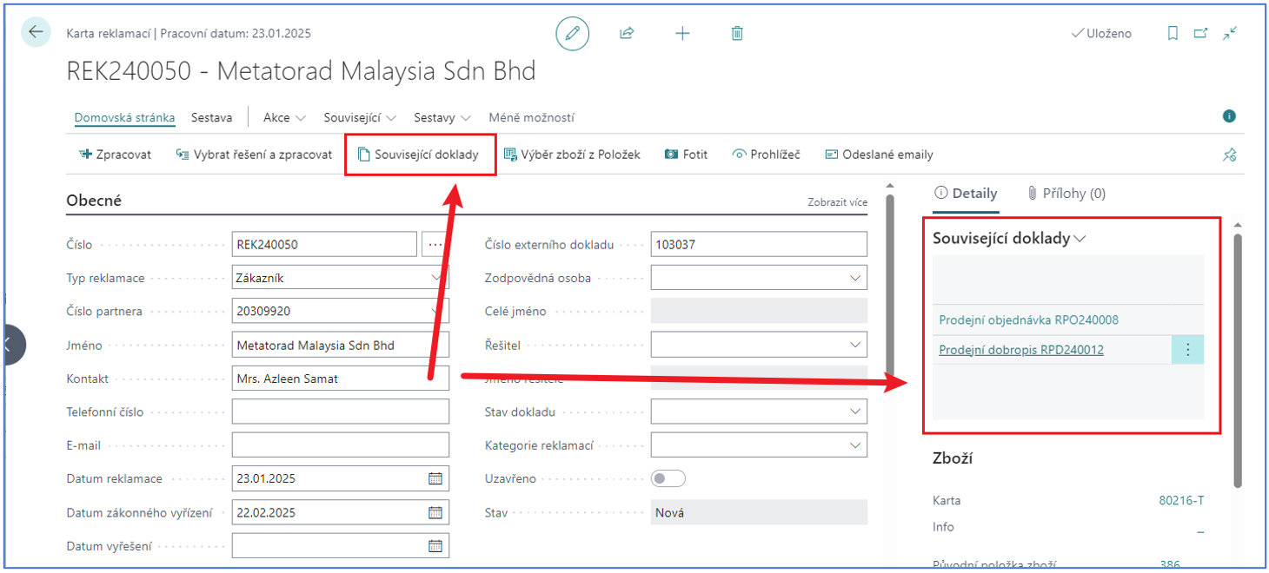Open Zodpovědná osoba dropdown
Image resolution: width=1269 pixels, height=573 pixels.
pyautogui.click(x=854, y=278)
